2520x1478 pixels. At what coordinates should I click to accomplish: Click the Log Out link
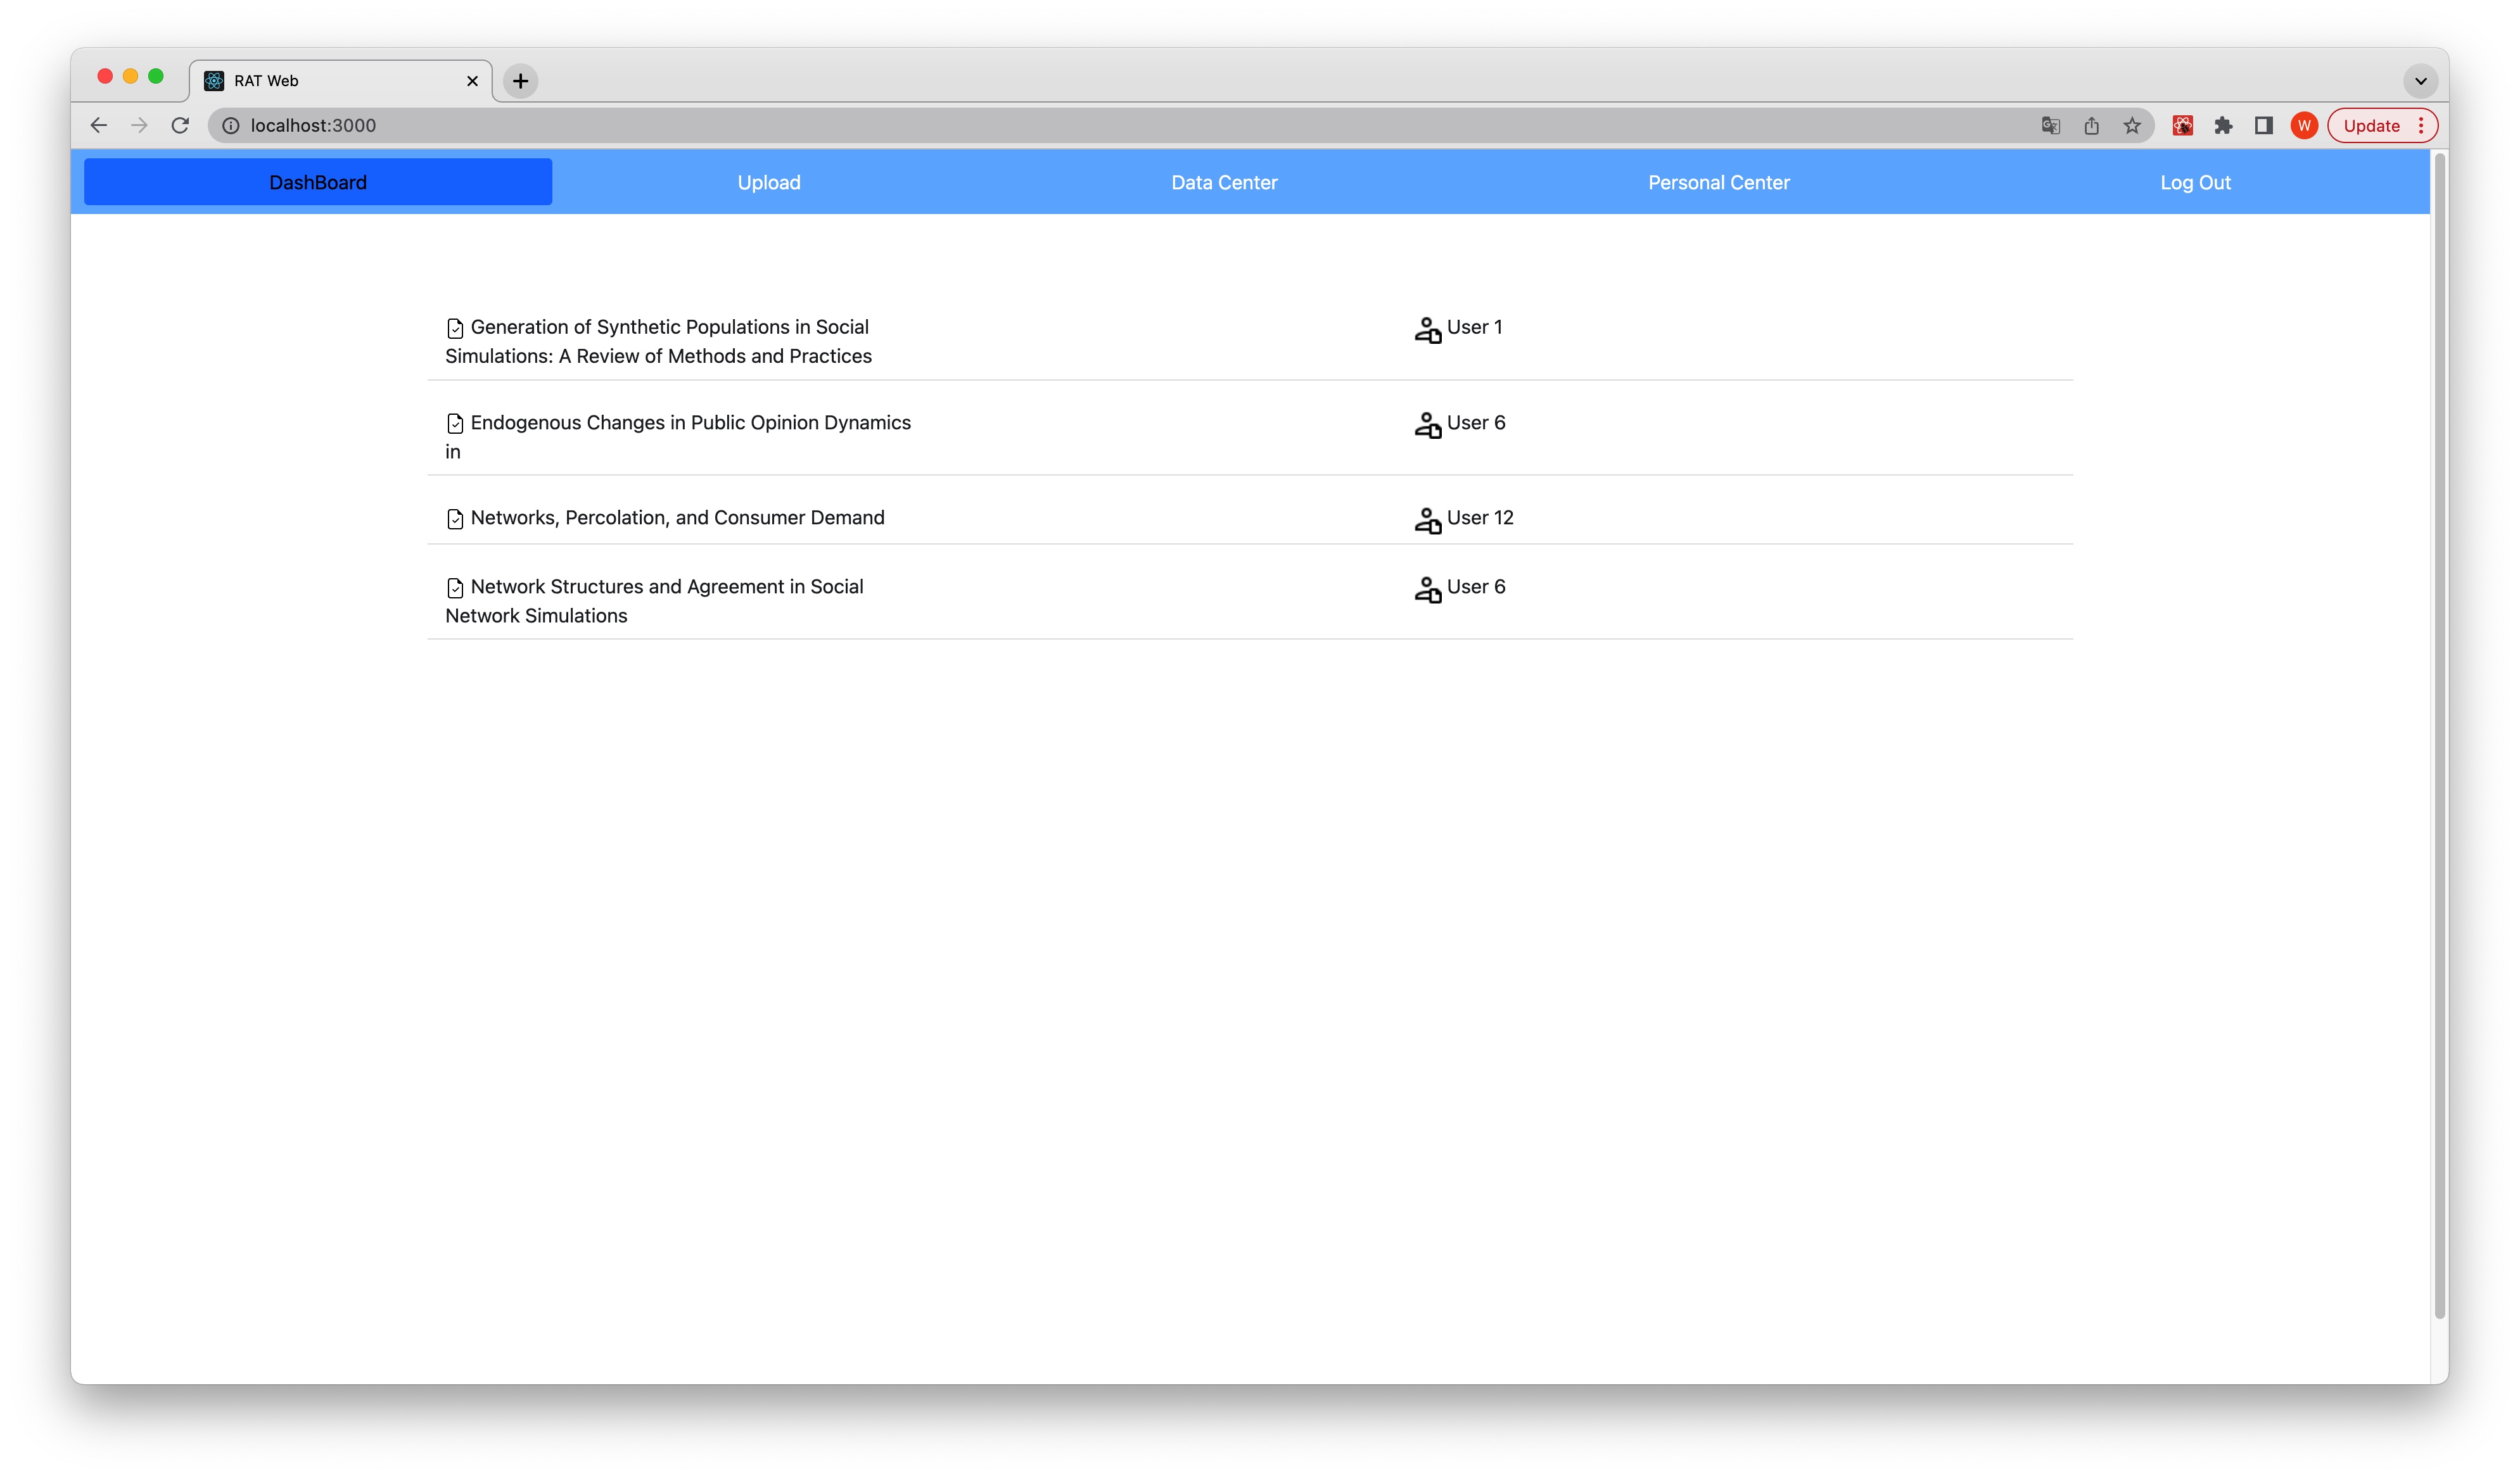click(x=2194, y=182)
